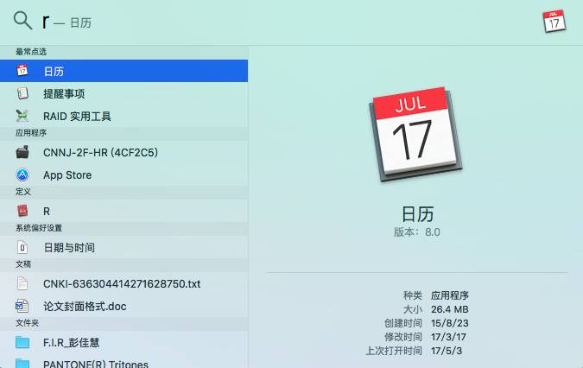Viewport: 583px width, 368px height.
Task: Click the small Calendar icon at top right
Action: 554,22
